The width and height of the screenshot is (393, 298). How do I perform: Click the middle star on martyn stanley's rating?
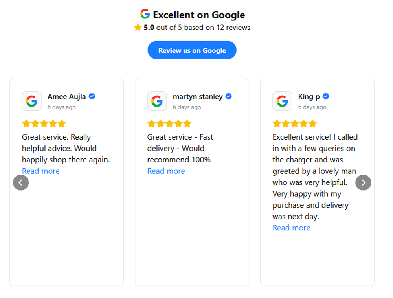pos(169,123)
